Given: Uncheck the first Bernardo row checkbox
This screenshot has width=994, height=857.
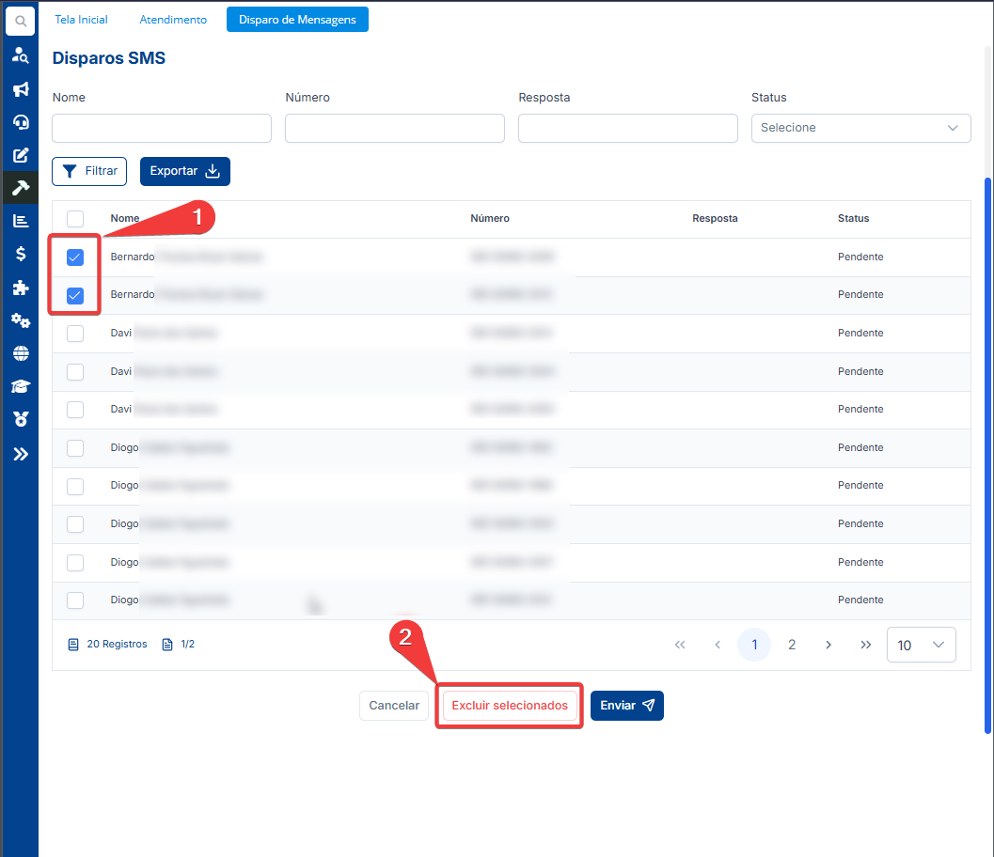Looking at the screenshot, I should click(x=75, y=257).
